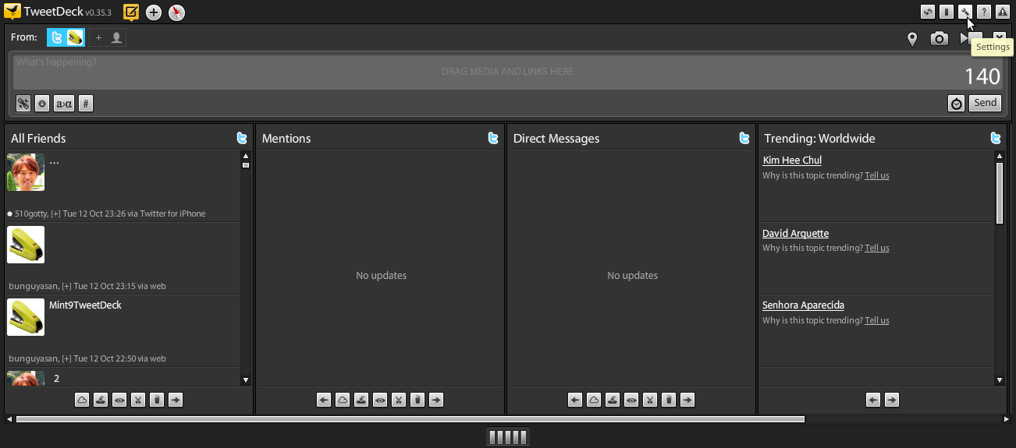Move Direct Messages column right
The height and width of the screenshot is (448, 1016).
(x=687, y=400)
